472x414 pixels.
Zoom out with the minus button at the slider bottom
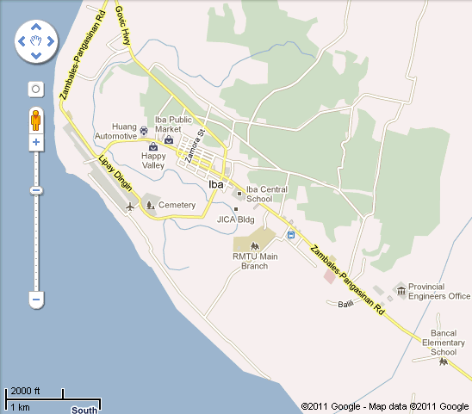[36, 300]
